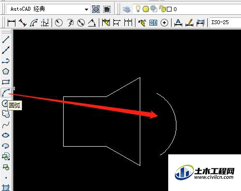Select the speaker-shaped polyline in the drawing
Image resolution: width=241 pixels, height=191 pixels.
[63, 122]
